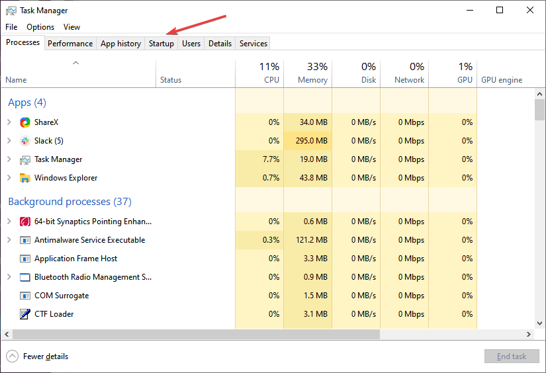Click the vertical scrollbar down arrow

[x=539, y=323]
